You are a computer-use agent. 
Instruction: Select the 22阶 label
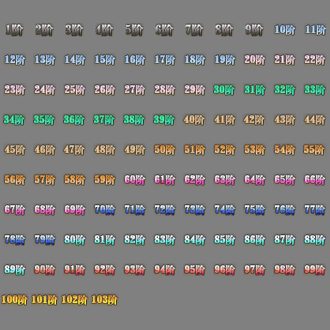pos(314,60)
